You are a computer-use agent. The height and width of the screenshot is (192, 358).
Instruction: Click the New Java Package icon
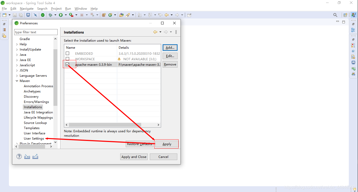coord(104,15)
